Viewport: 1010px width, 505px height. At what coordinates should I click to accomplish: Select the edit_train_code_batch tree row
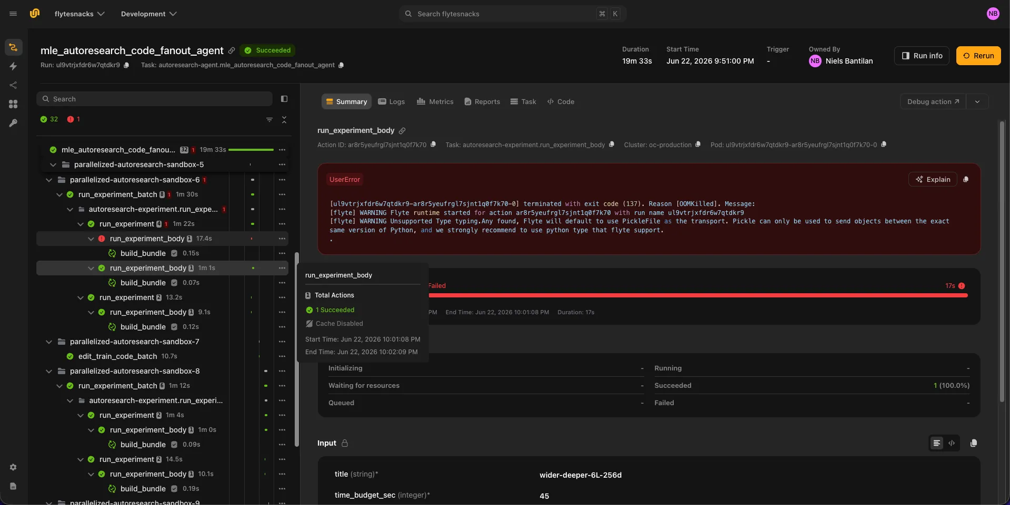point(162,356)
